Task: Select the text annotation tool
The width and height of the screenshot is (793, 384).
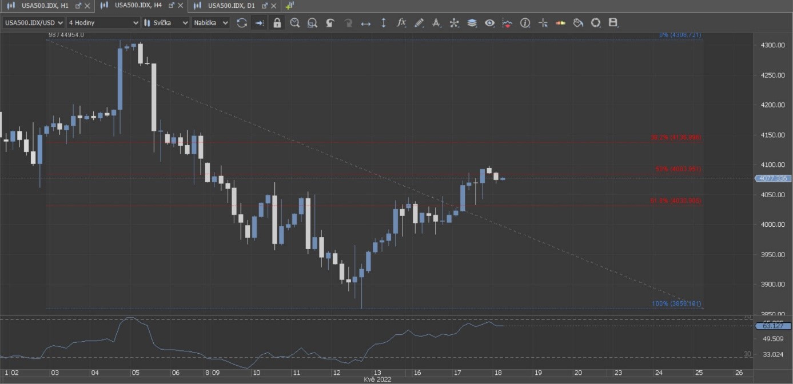Action: point(436,23)
